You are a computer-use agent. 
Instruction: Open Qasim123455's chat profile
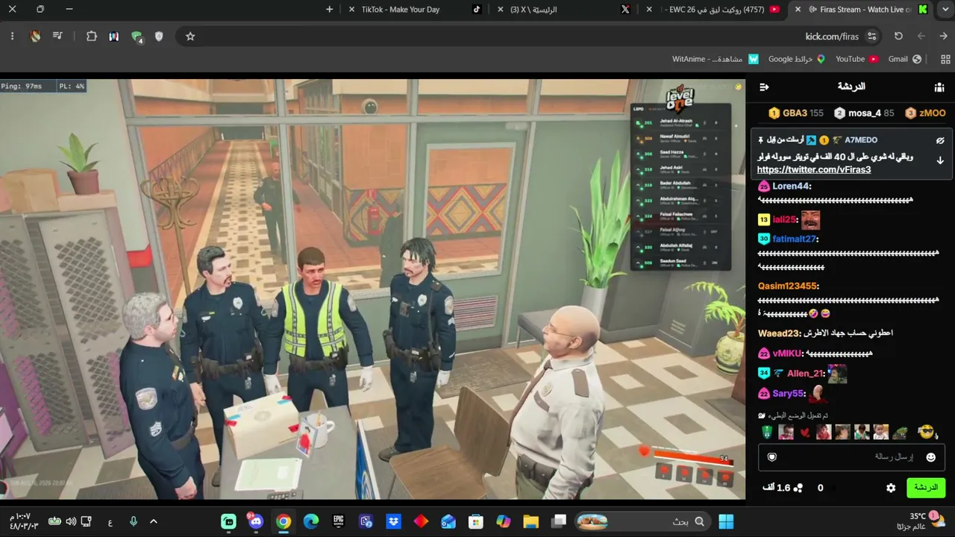click(x=787, y=286)
